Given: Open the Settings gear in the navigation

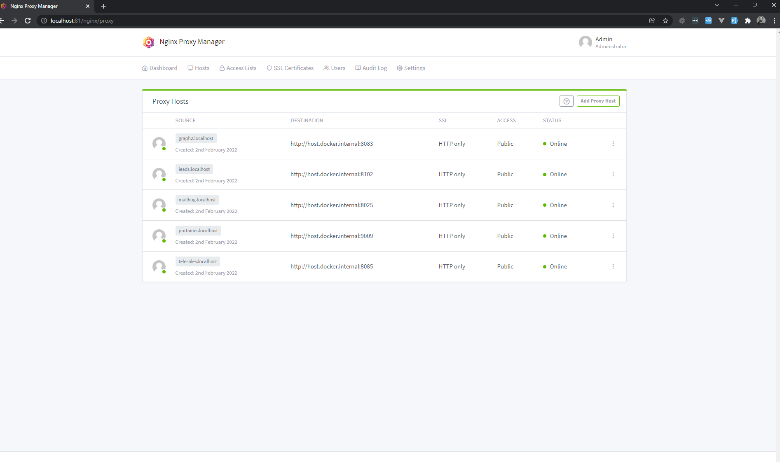Looking at the screenshot, I should [411, 68].
